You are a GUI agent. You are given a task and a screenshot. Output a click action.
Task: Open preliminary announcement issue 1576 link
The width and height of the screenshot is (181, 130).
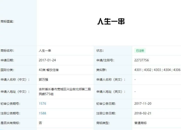point(42,104)
